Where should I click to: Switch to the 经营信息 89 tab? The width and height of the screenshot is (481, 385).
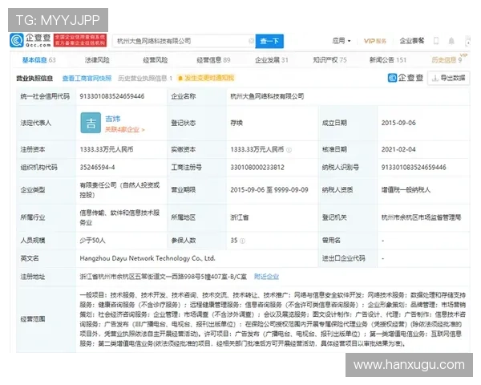pyautogui.click(x=213, y=60)
